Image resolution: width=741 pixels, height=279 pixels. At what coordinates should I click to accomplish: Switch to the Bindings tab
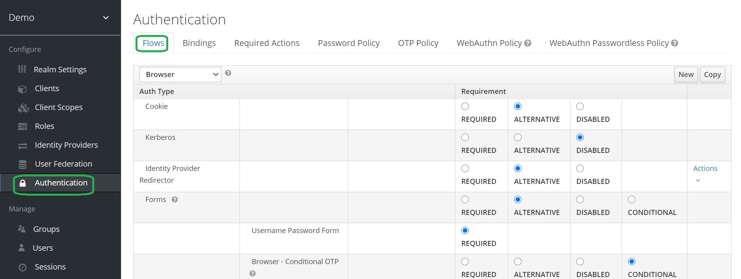coord(199,43)
